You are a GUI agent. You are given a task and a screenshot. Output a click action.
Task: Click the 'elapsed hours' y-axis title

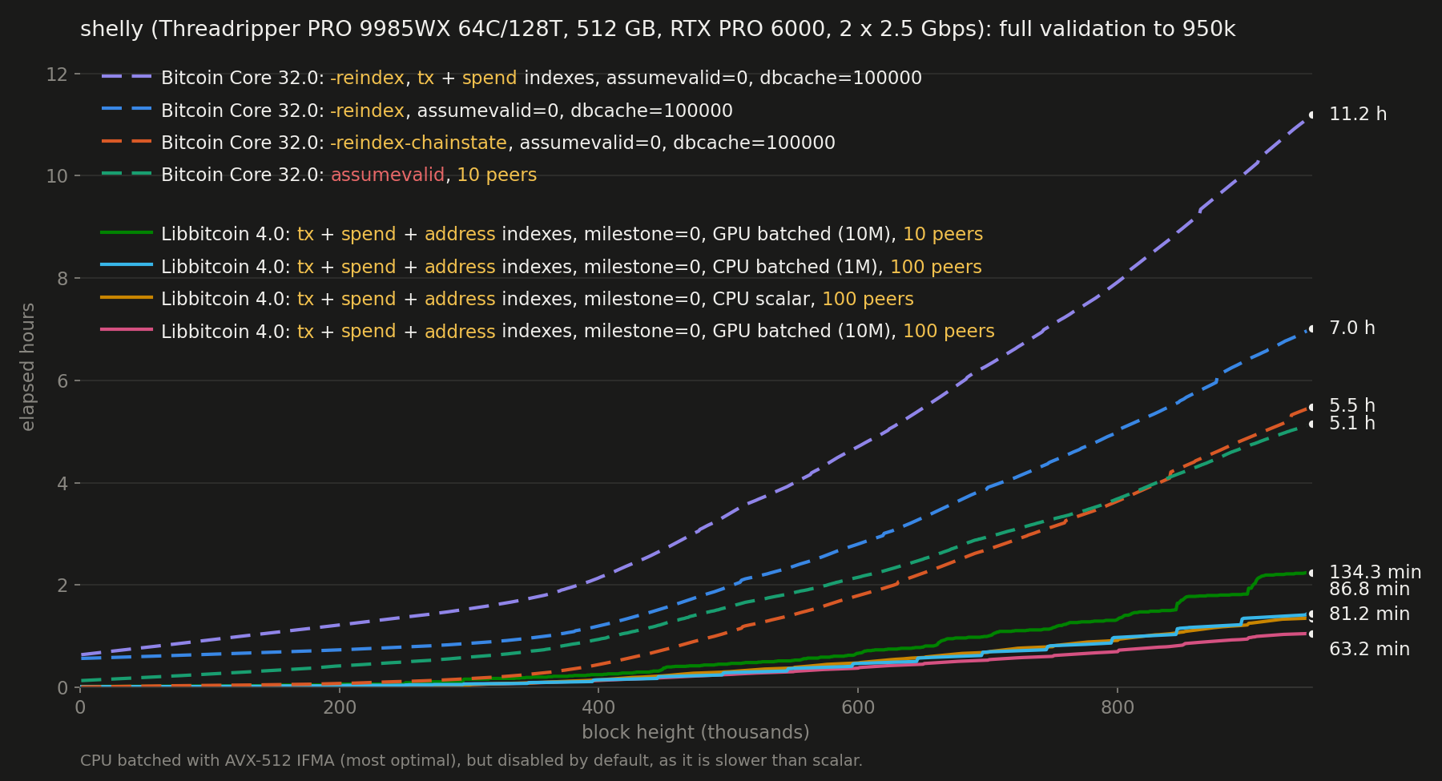click(28, 367)
